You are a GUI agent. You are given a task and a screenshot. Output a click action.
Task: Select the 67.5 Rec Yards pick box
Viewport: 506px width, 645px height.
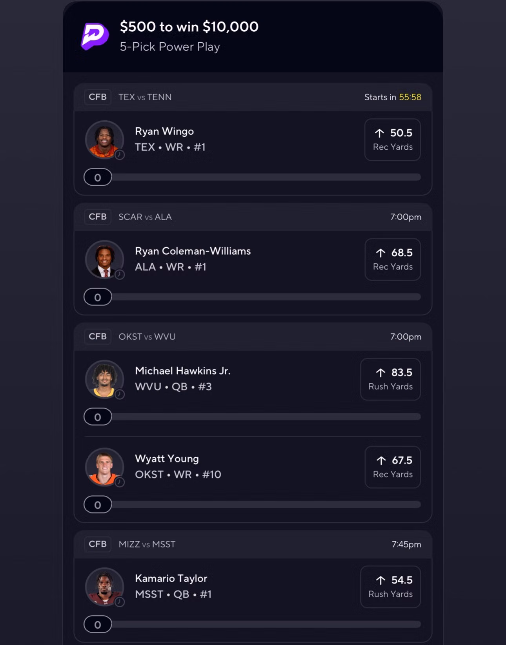pos(393,467)
